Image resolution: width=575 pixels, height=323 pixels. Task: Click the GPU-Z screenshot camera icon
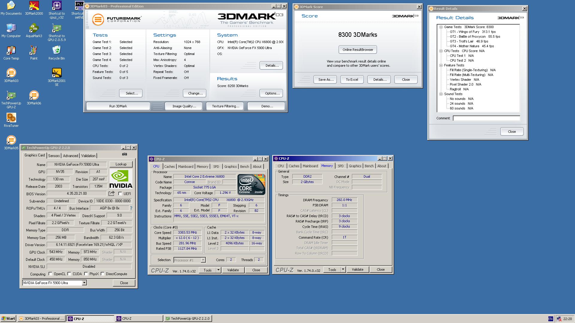pos(125,154)
